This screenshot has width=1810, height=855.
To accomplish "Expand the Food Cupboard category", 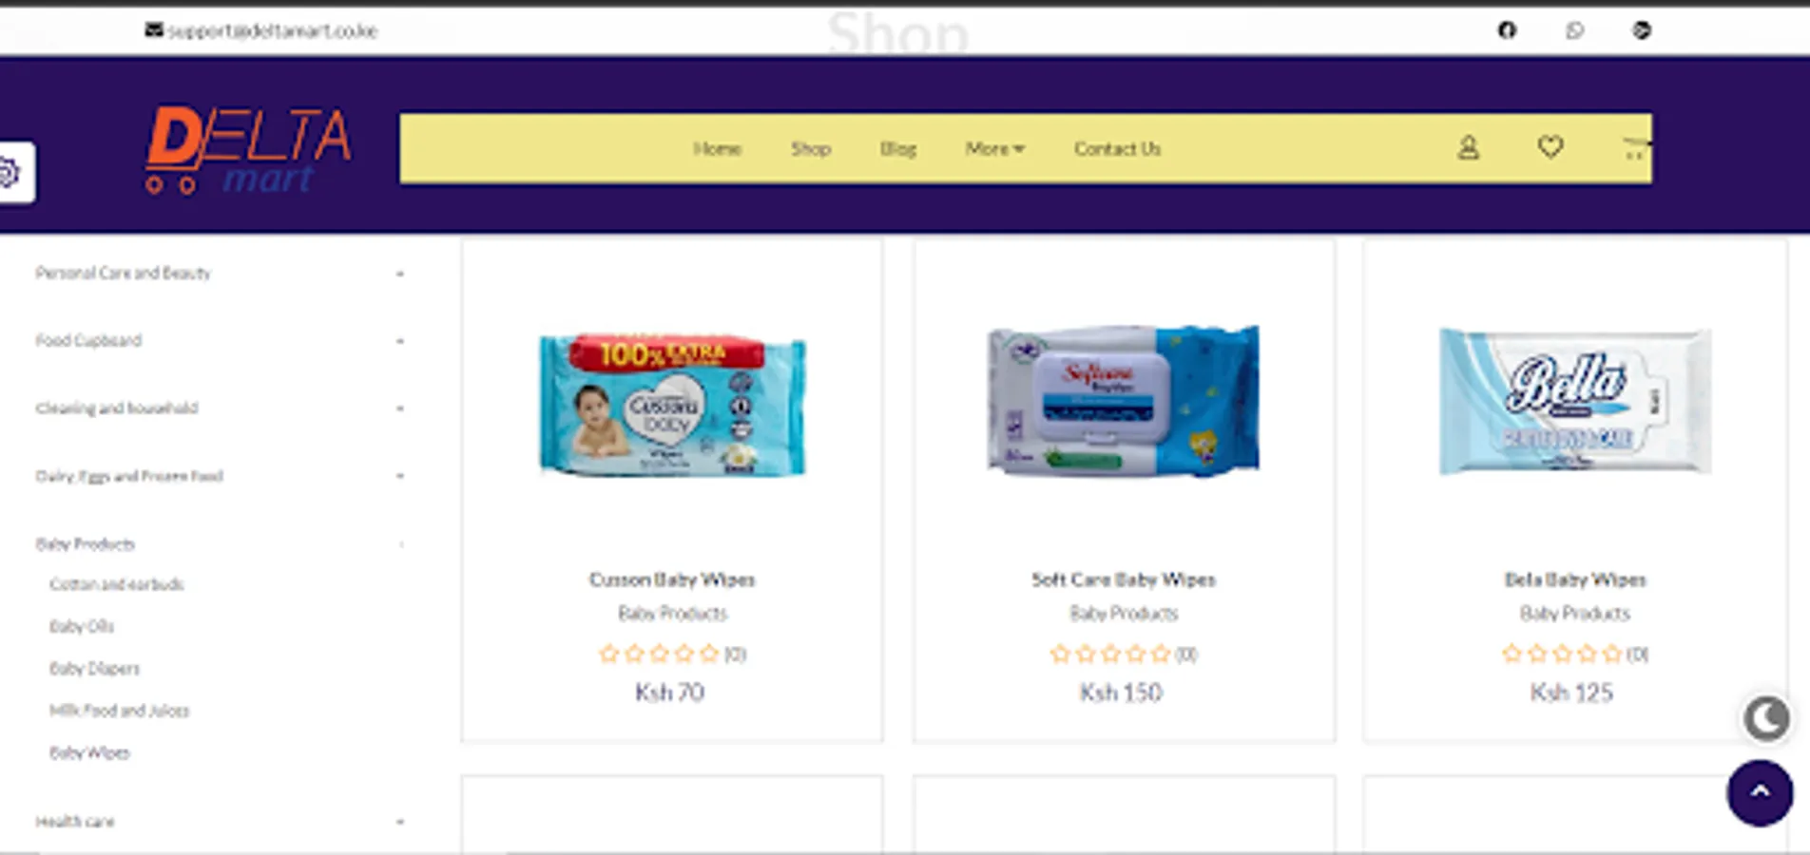I will coord(400,341).
